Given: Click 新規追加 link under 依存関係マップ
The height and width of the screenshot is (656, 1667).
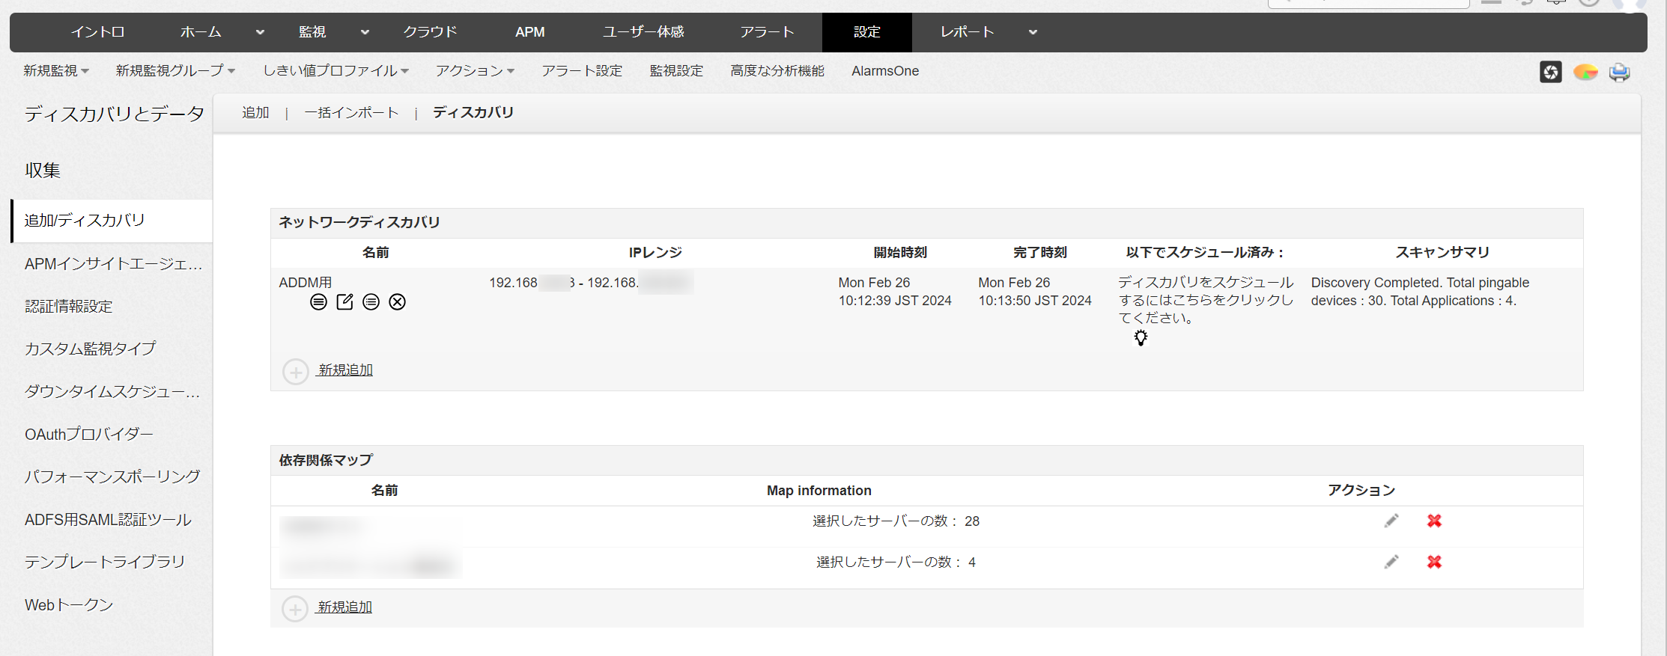Looking at the screenshot, I should click(x=344, y=607).
